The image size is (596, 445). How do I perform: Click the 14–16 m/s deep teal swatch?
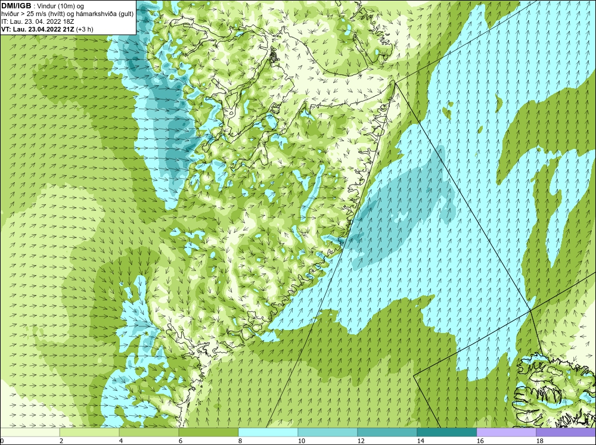(x=446, y=432)
